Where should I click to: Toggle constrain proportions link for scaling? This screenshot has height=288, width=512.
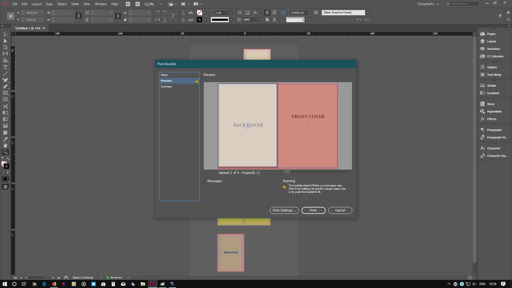click(x=118, y=16)
